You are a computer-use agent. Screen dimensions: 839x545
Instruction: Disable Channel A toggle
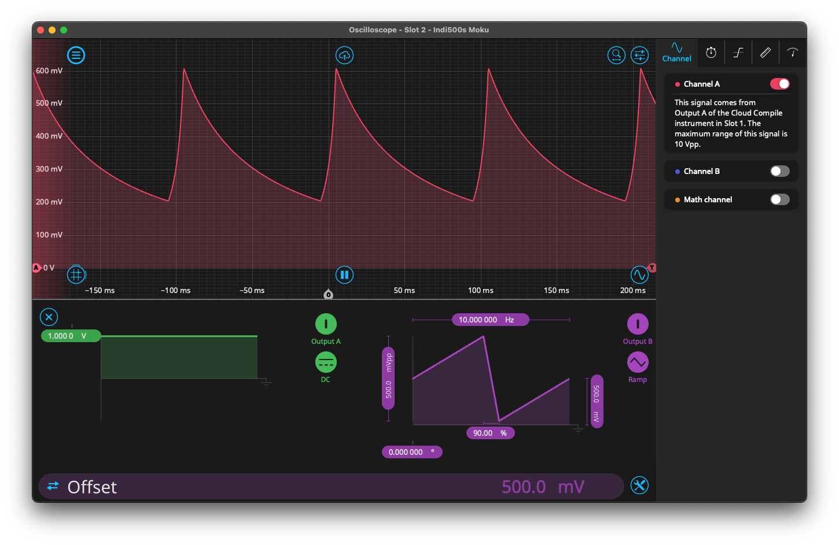(x=779, y=84)
